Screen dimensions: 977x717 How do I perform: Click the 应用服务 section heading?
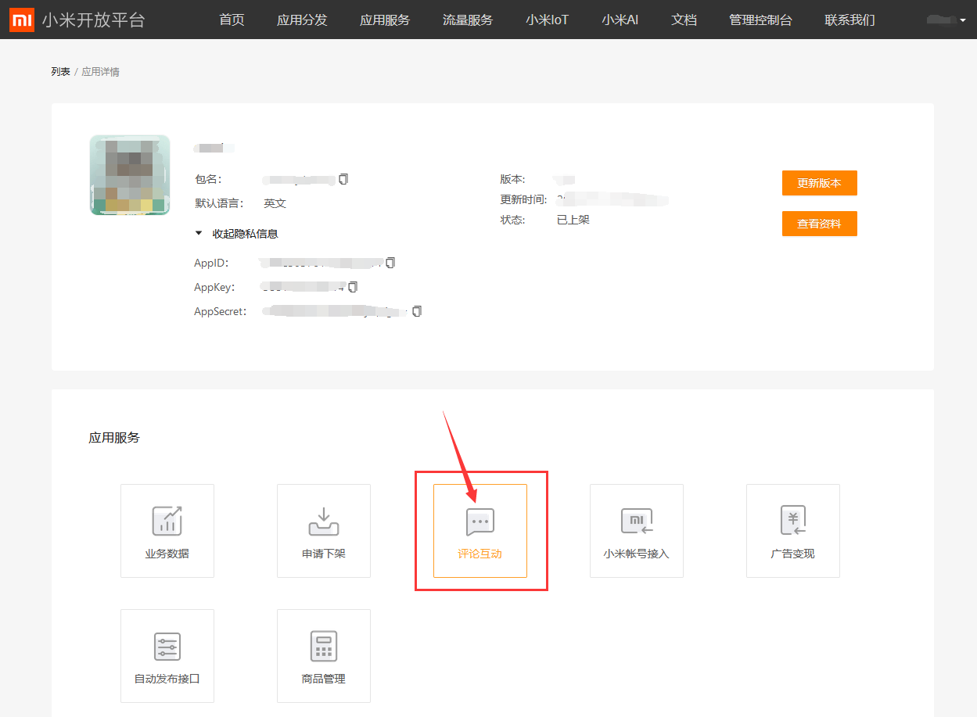pyautogui.click(x=114, y=438)
